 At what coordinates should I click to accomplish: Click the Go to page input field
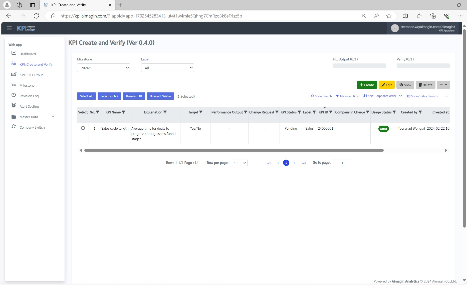[342, 163]
